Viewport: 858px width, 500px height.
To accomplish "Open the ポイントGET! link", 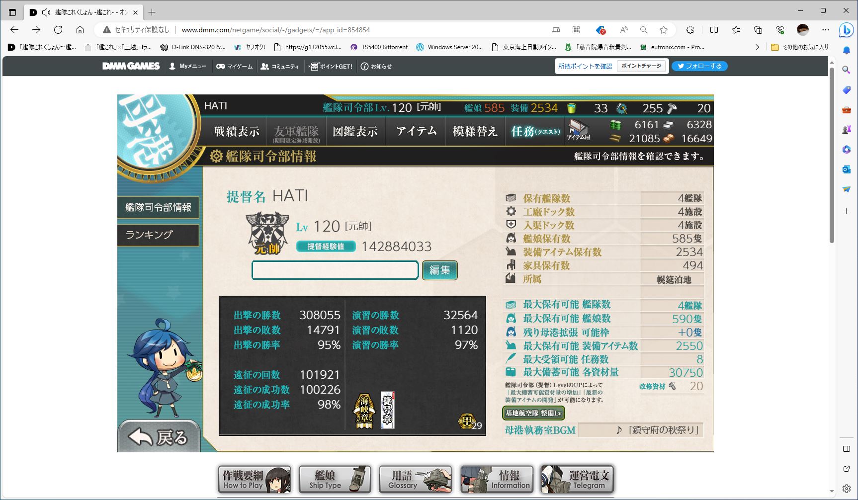I will pyautogui.click(x=331, y=66).
